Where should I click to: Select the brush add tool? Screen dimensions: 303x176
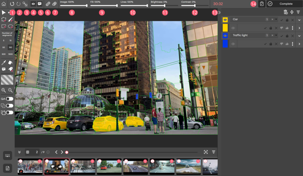pos(10,19)
